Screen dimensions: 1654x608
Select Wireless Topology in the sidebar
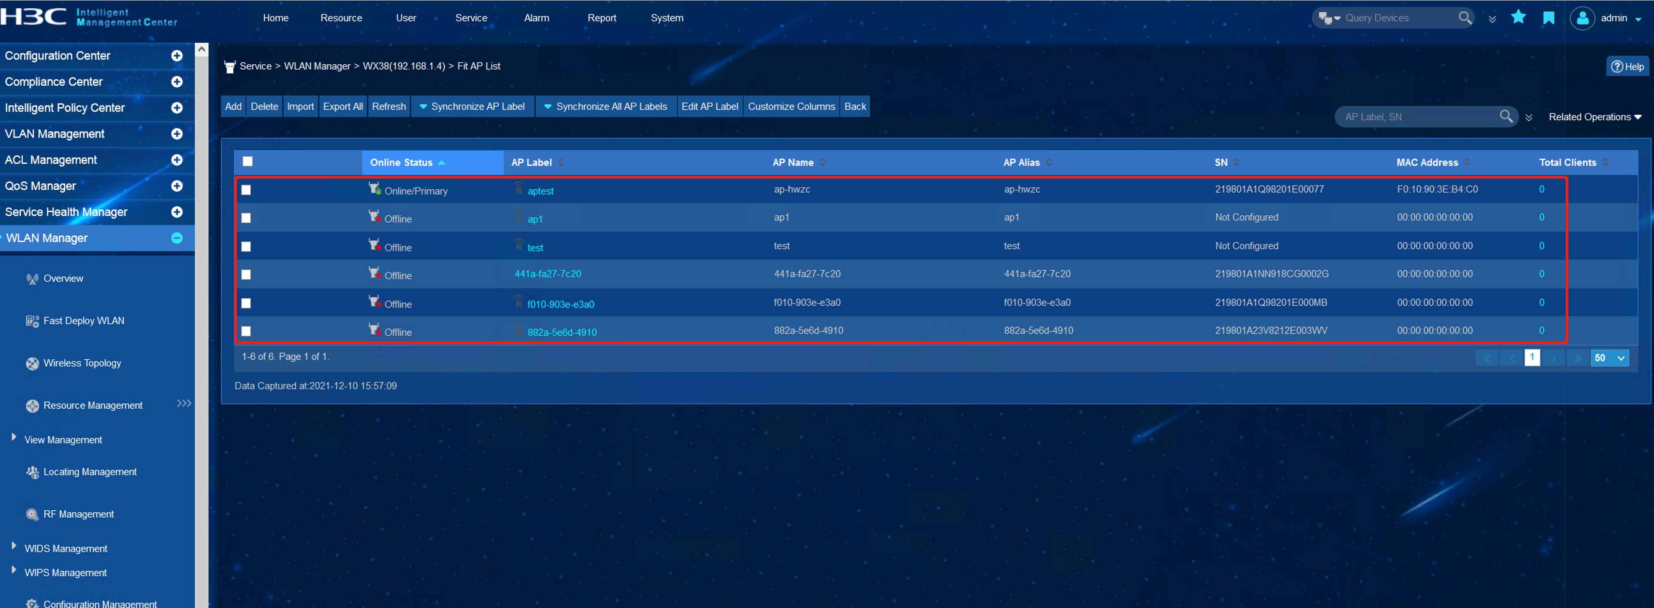click(x=82, y=363)
